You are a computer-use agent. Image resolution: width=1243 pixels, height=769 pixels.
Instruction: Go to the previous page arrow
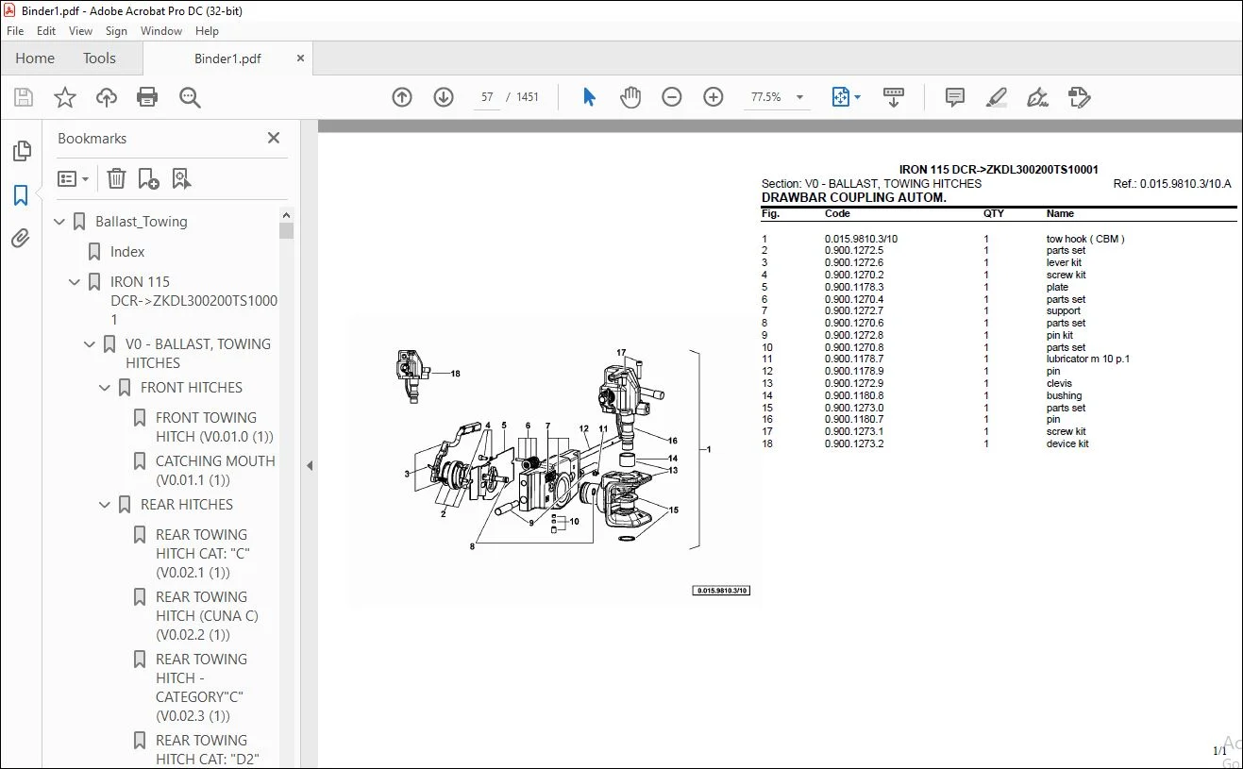pyautogui.click(x=402, y=97)
